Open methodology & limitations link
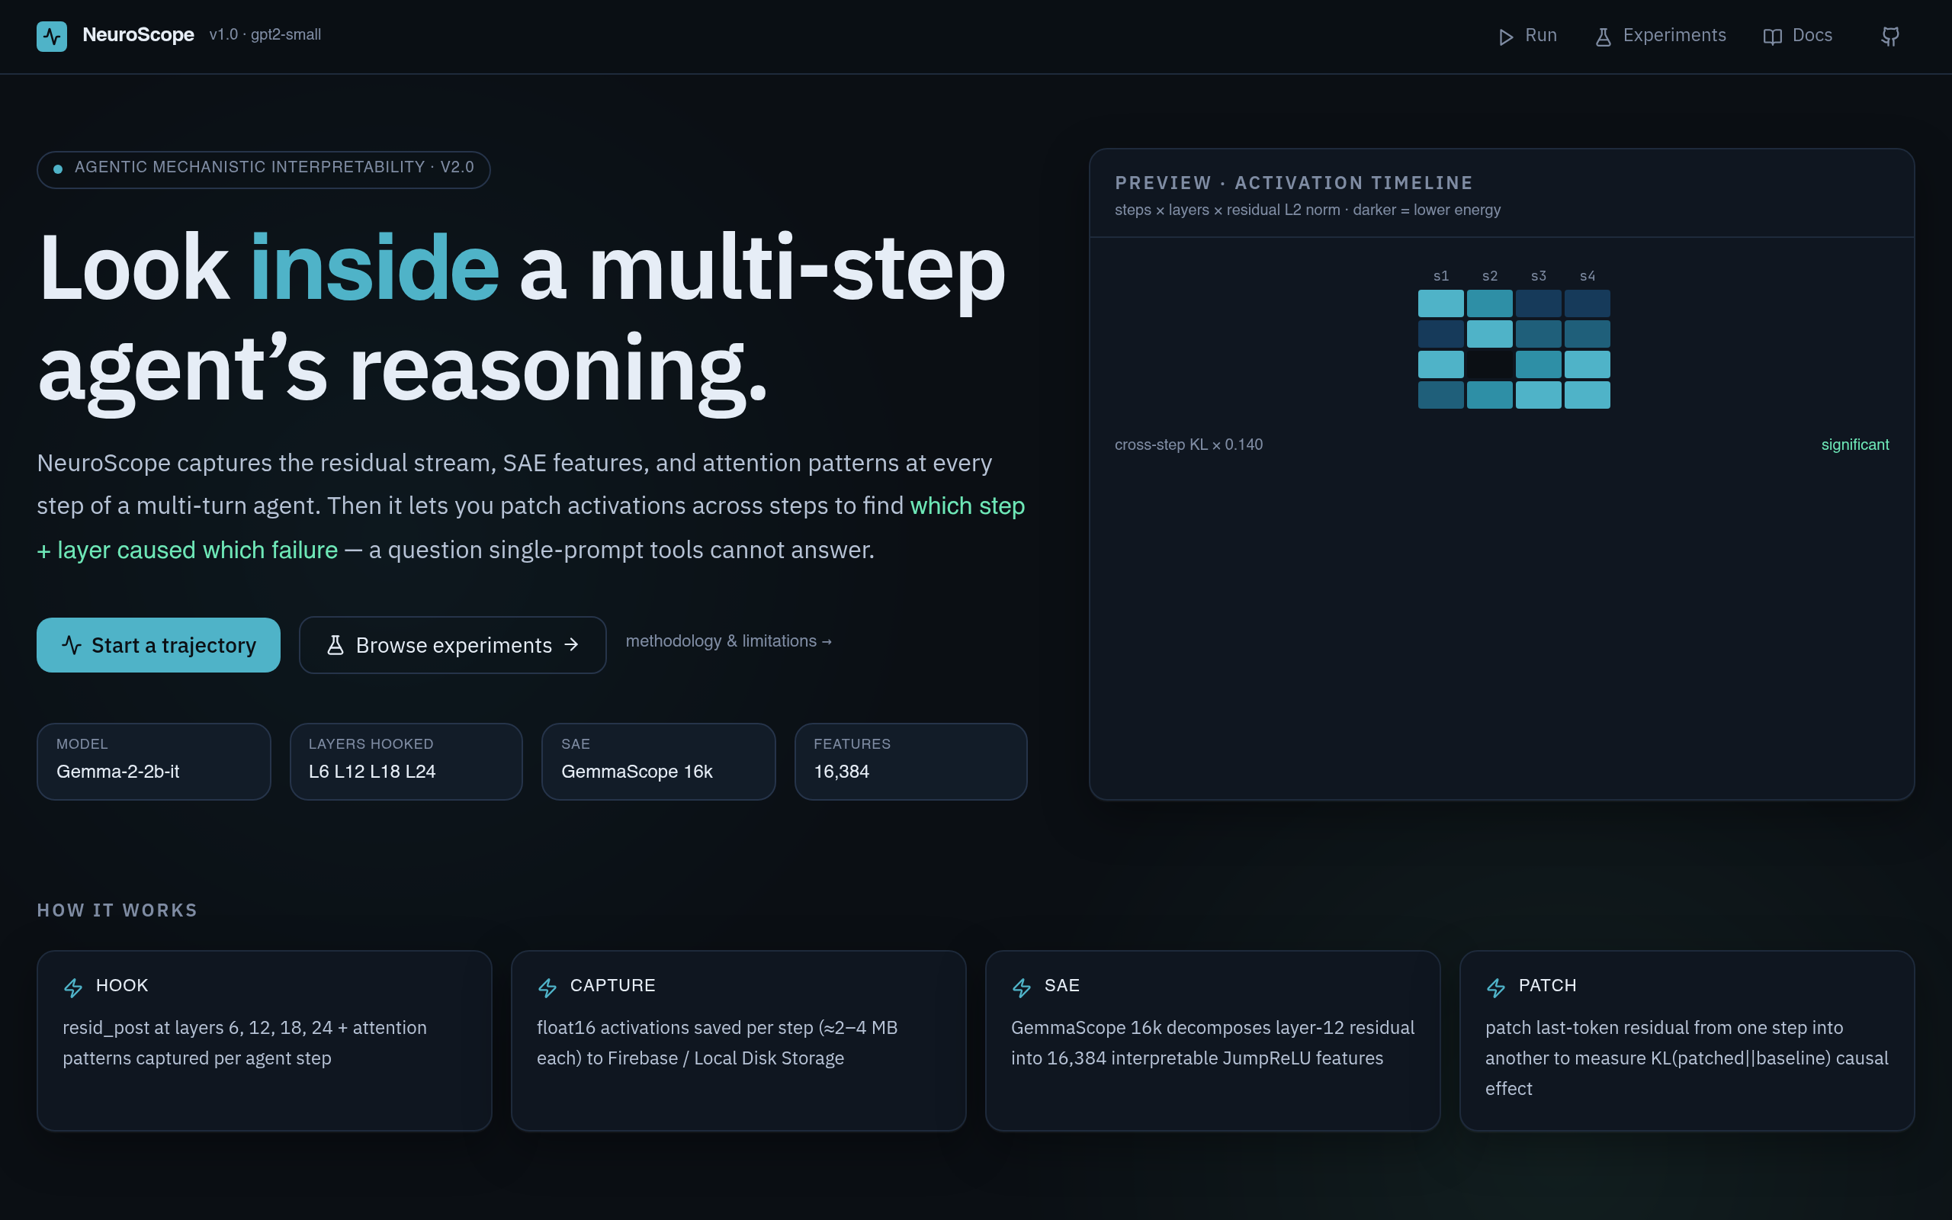 coord(728,641)
